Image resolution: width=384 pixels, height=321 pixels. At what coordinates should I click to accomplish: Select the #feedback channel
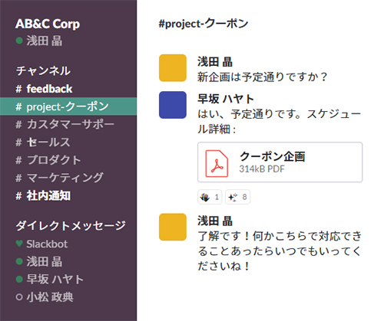click(x=68, y=89)
